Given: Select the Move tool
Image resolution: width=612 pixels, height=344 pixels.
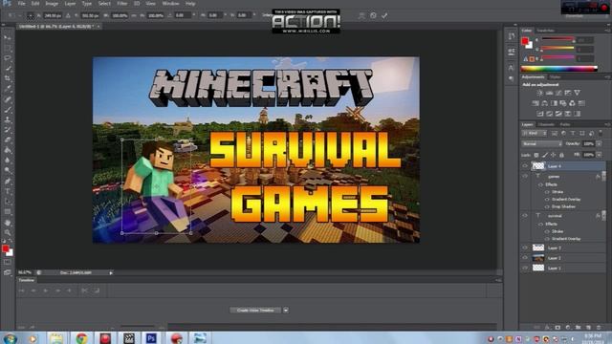Looking at the screenshot, I should (8, 37).
